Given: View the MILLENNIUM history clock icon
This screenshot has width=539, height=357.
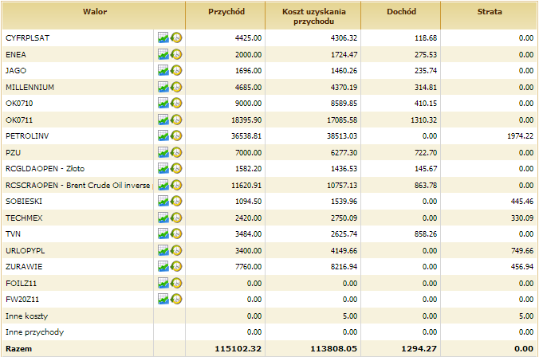Looking at the screenshot, I should pos(176,87).
